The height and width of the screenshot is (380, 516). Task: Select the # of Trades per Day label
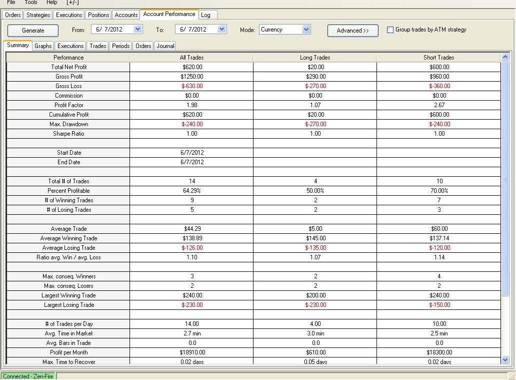pyautogui.click(x=69, y=324)
